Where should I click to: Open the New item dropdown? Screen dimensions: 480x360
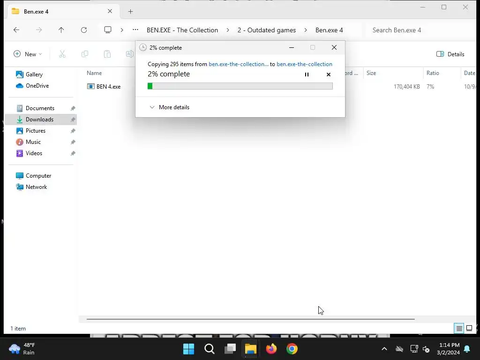click(28, 54)
